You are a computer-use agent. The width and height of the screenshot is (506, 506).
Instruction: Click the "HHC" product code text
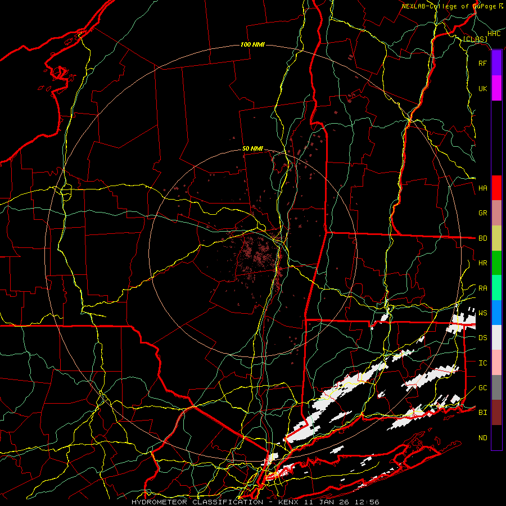coord(494,34)
